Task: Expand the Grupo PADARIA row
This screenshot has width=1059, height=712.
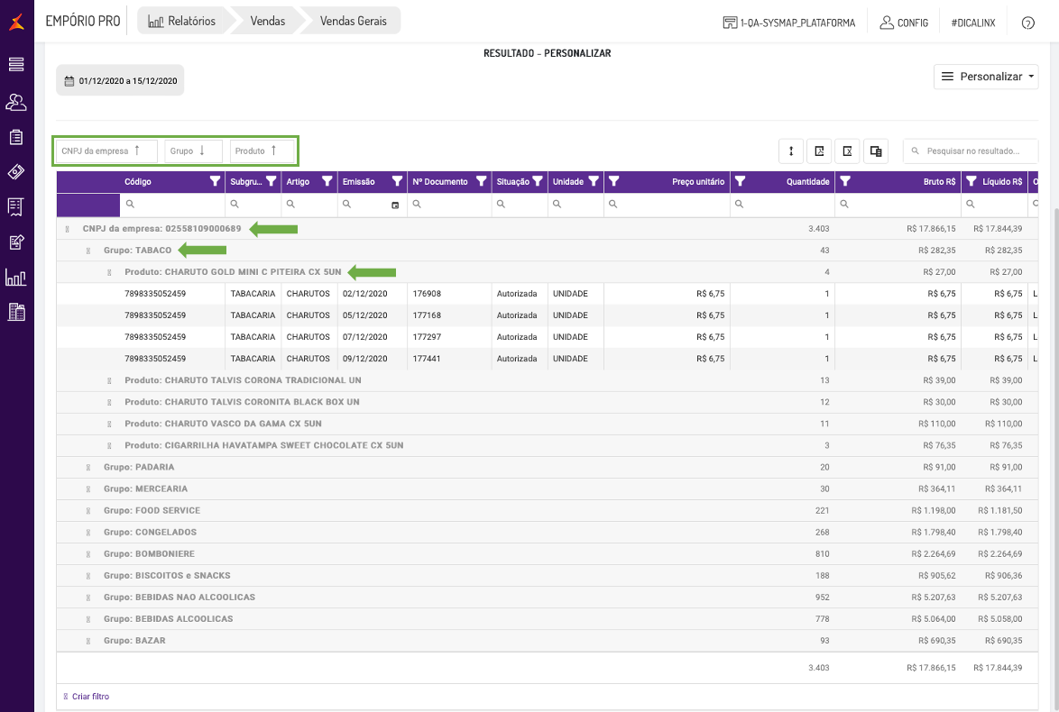Action: click(87, 467)
